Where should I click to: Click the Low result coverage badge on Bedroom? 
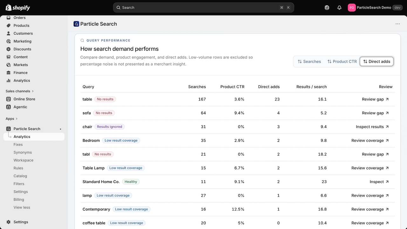click(121, 140)
